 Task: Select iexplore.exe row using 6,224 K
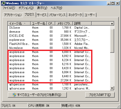pyautogui.click(x=59, y=60)
